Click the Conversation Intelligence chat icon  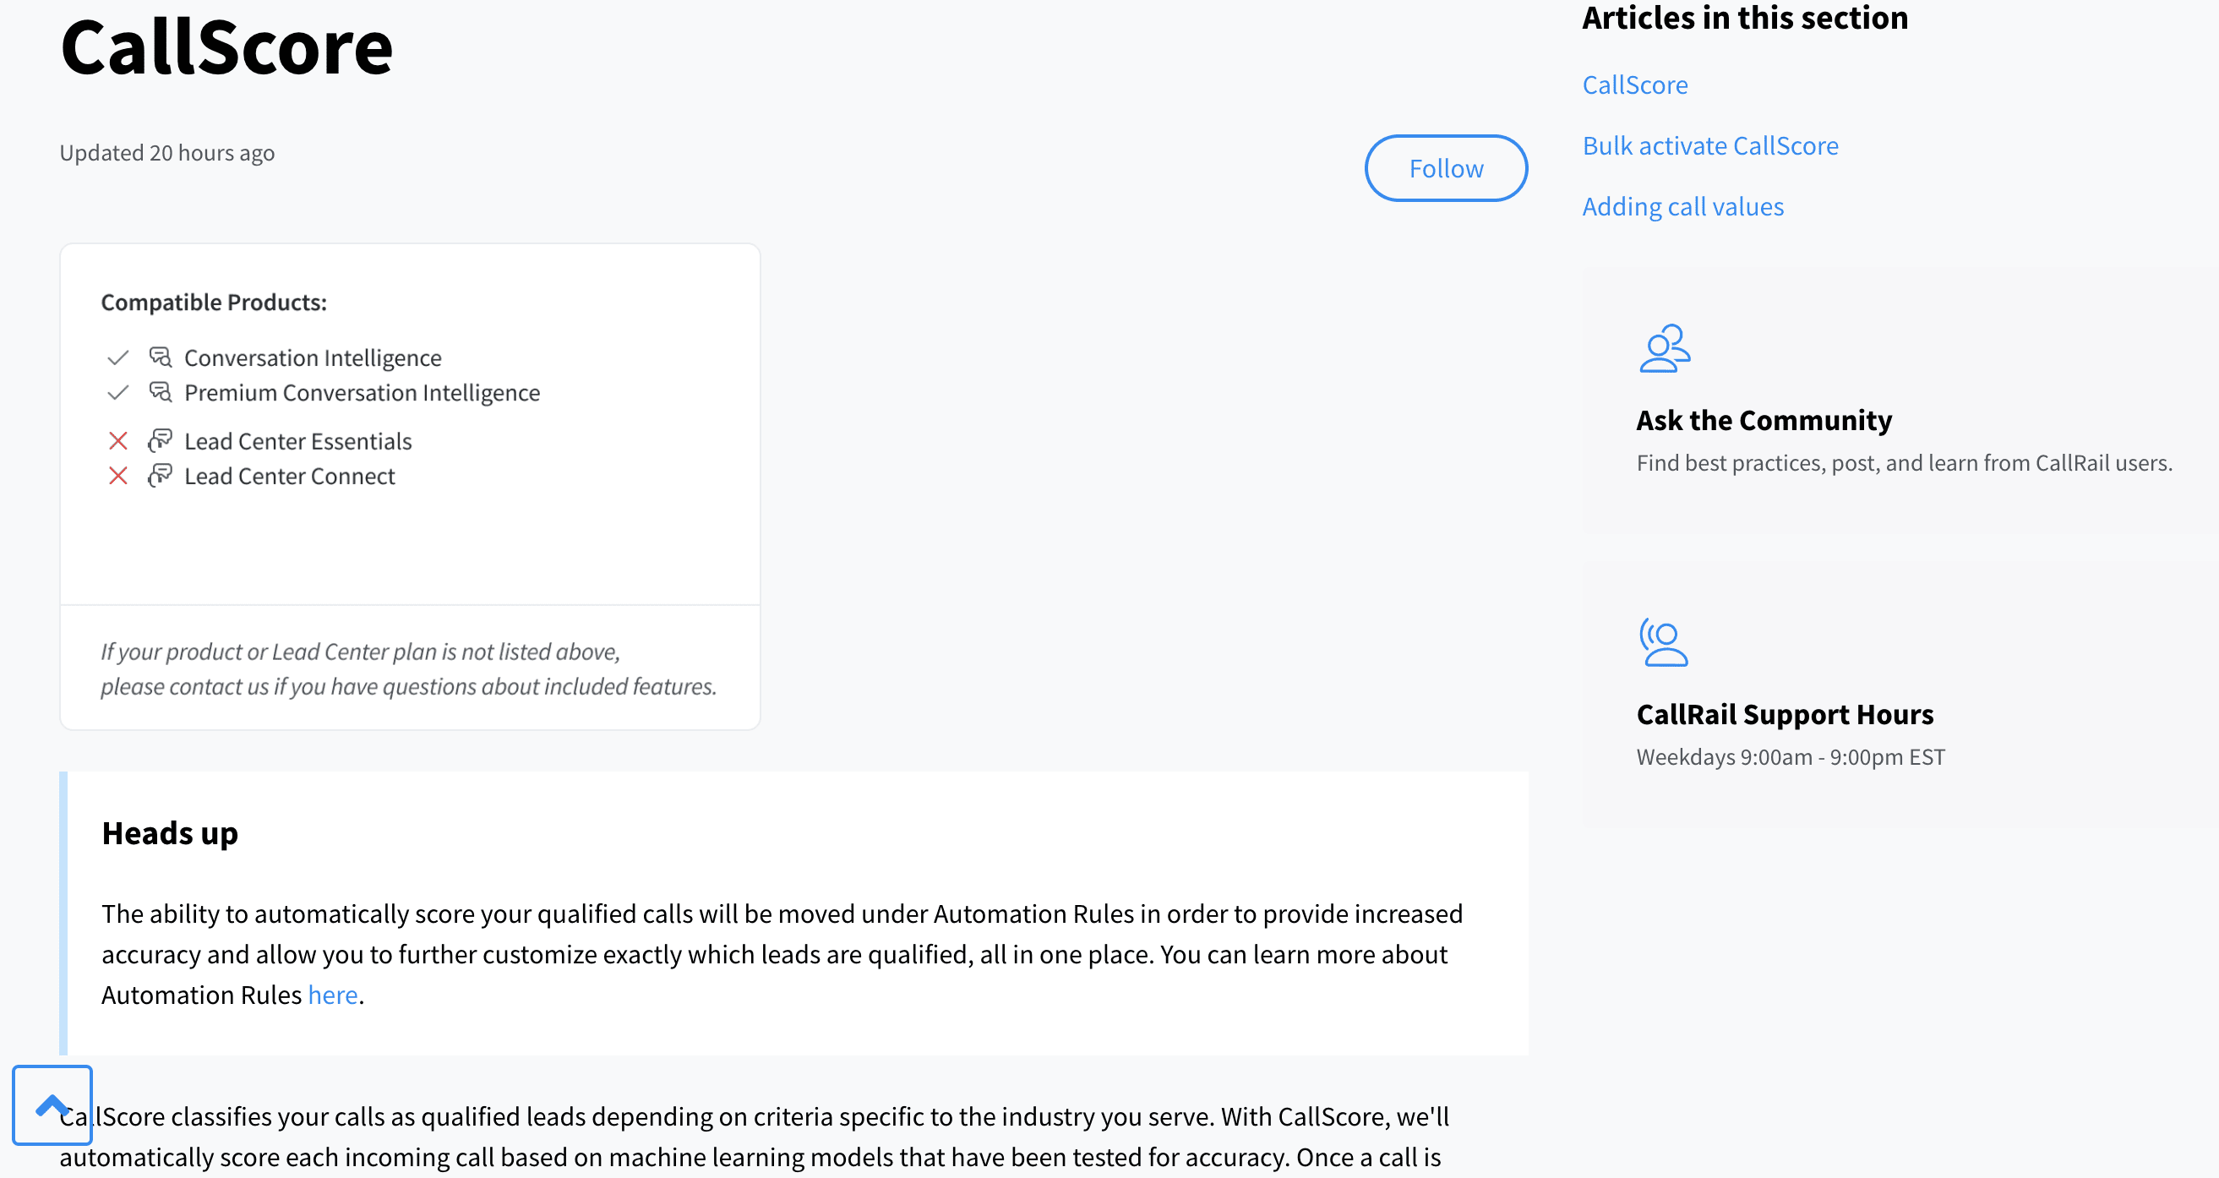161,357
